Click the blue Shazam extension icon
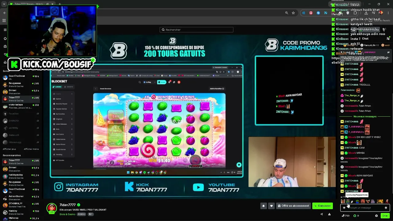The width and height of the screenshot is (393, 221). click(x=318, y=13)
